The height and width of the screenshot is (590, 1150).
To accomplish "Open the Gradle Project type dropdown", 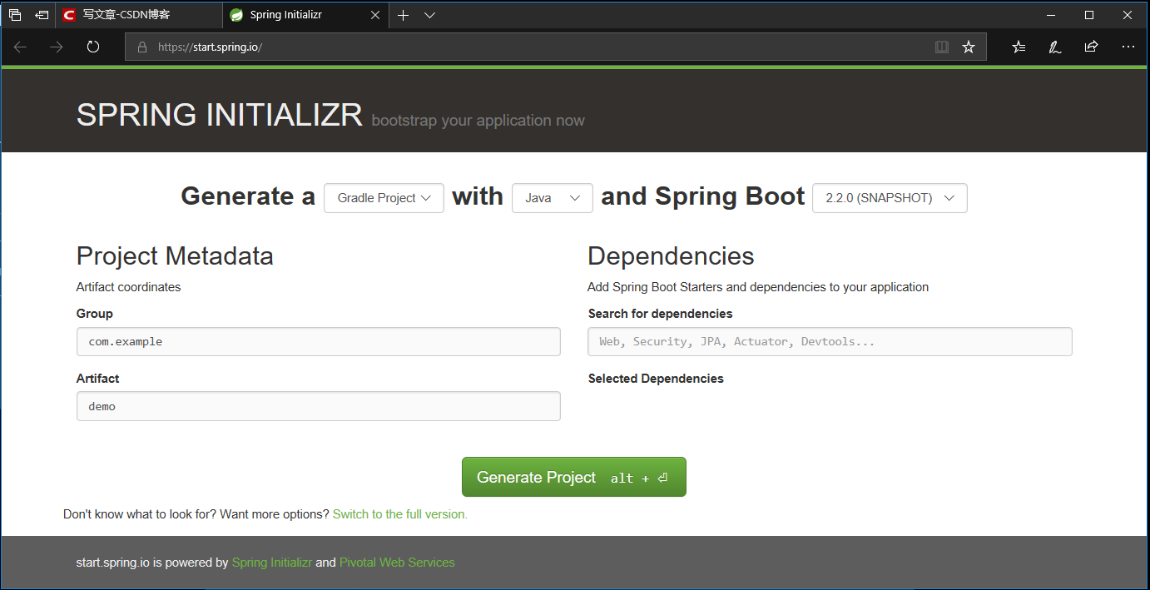I will 384,198.
